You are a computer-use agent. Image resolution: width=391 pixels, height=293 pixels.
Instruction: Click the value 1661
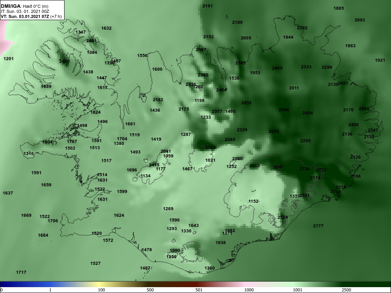tap(130, 124)
